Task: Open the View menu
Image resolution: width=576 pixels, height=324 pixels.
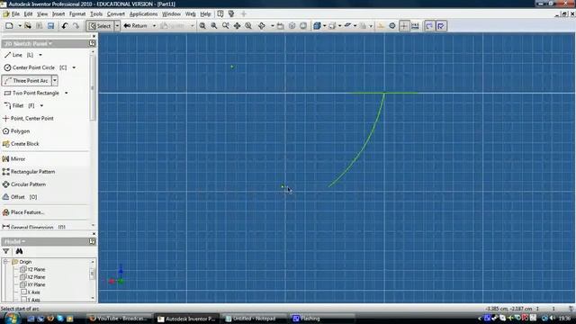Action: [x=42, y=14]
